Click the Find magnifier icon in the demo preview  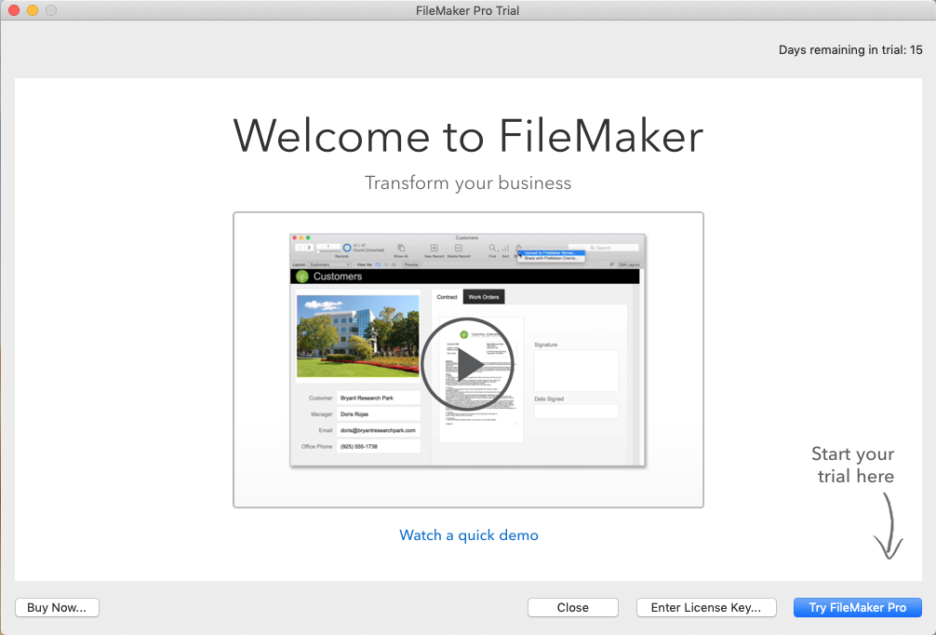coord(492,249)
